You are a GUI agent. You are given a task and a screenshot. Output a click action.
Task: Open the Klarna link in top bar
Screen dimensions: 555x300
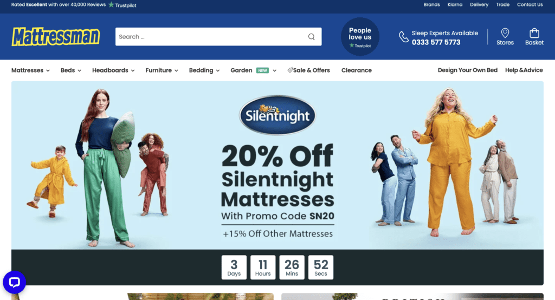(455, 4)
